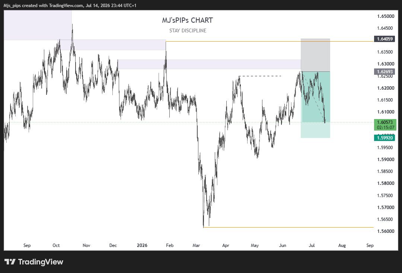The image size is (402, 273).
Task: Click the 1.63000 price axis value
Action: tap(385, 64)
